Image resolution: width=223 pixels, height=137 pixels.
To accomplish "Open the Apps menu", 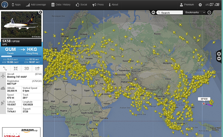I will (16, 5).
